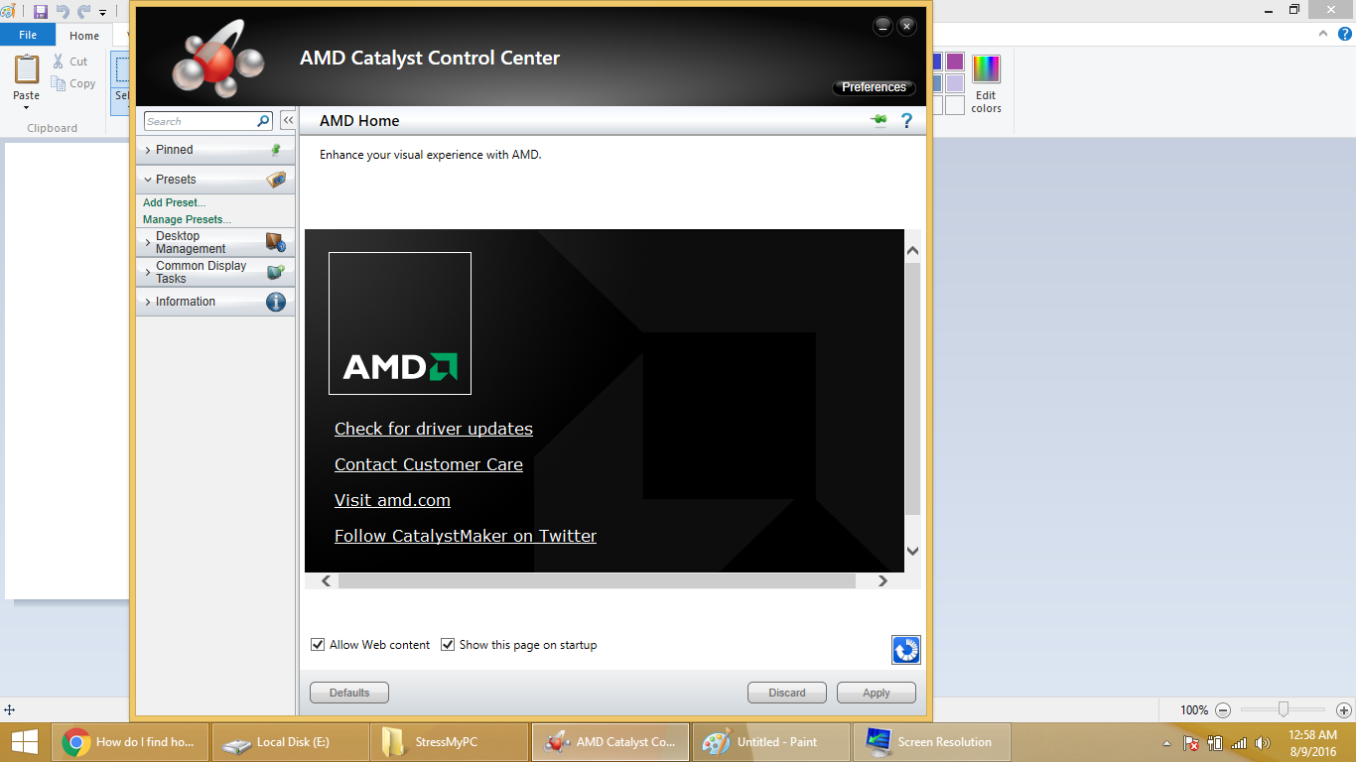Open Chrome from the taskbar

pos(130,742)
